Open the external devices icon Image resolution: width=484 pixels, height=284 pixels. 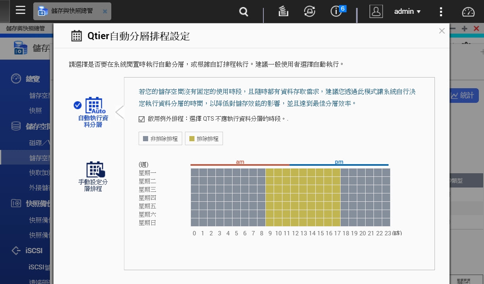[x=309, y=12]
